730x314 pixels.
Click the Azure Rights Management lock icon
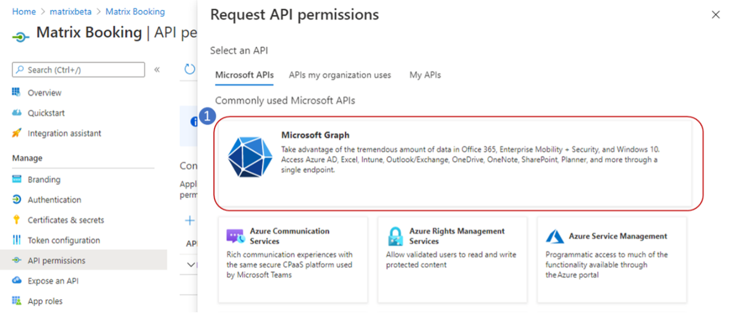[x=396, y=236]
